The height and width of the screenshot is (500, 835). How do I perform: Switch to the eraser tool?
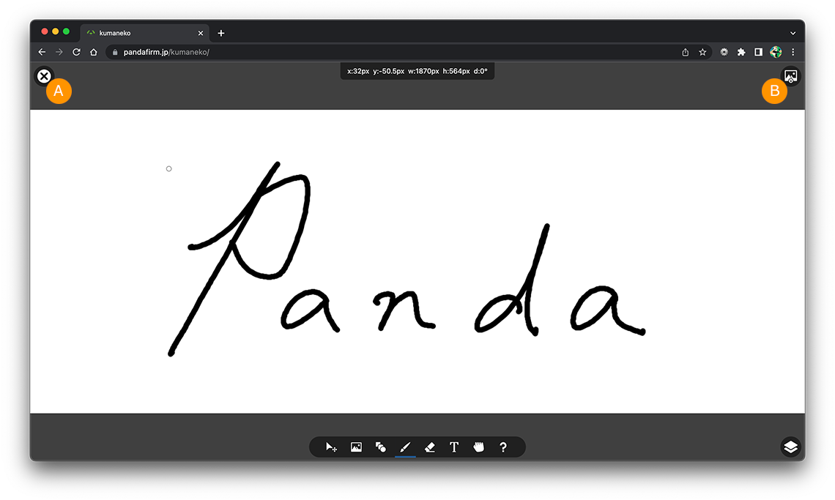(430, 447)
